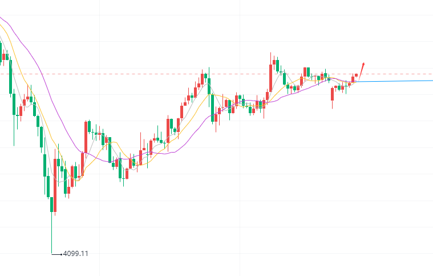Click the red upward arrow annotation
This screenshot has height=276, width=433.
tap(361, 70)
